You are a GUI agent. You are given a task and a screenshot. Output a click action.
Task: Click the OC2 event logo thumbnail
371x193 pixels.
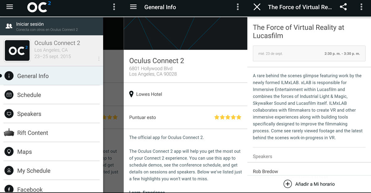(x=17, y=50)
